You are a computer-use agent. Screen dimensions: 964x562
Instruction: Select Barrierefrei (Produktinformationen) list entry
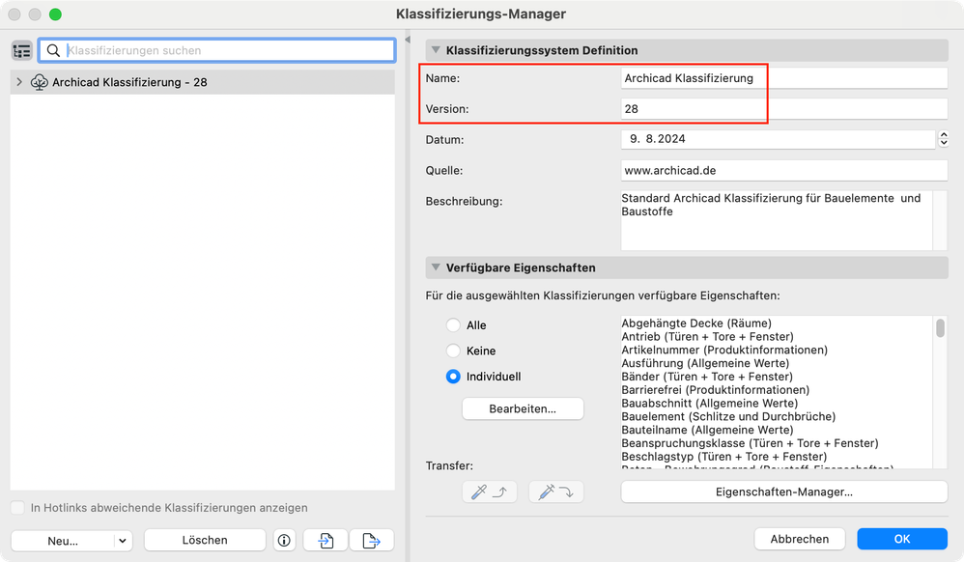(715, 390)
